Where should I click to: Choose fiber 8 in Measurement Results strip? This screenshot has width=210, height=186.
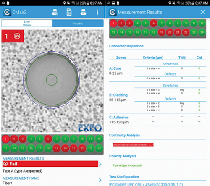pyautogui.click(x=170, y=23)
